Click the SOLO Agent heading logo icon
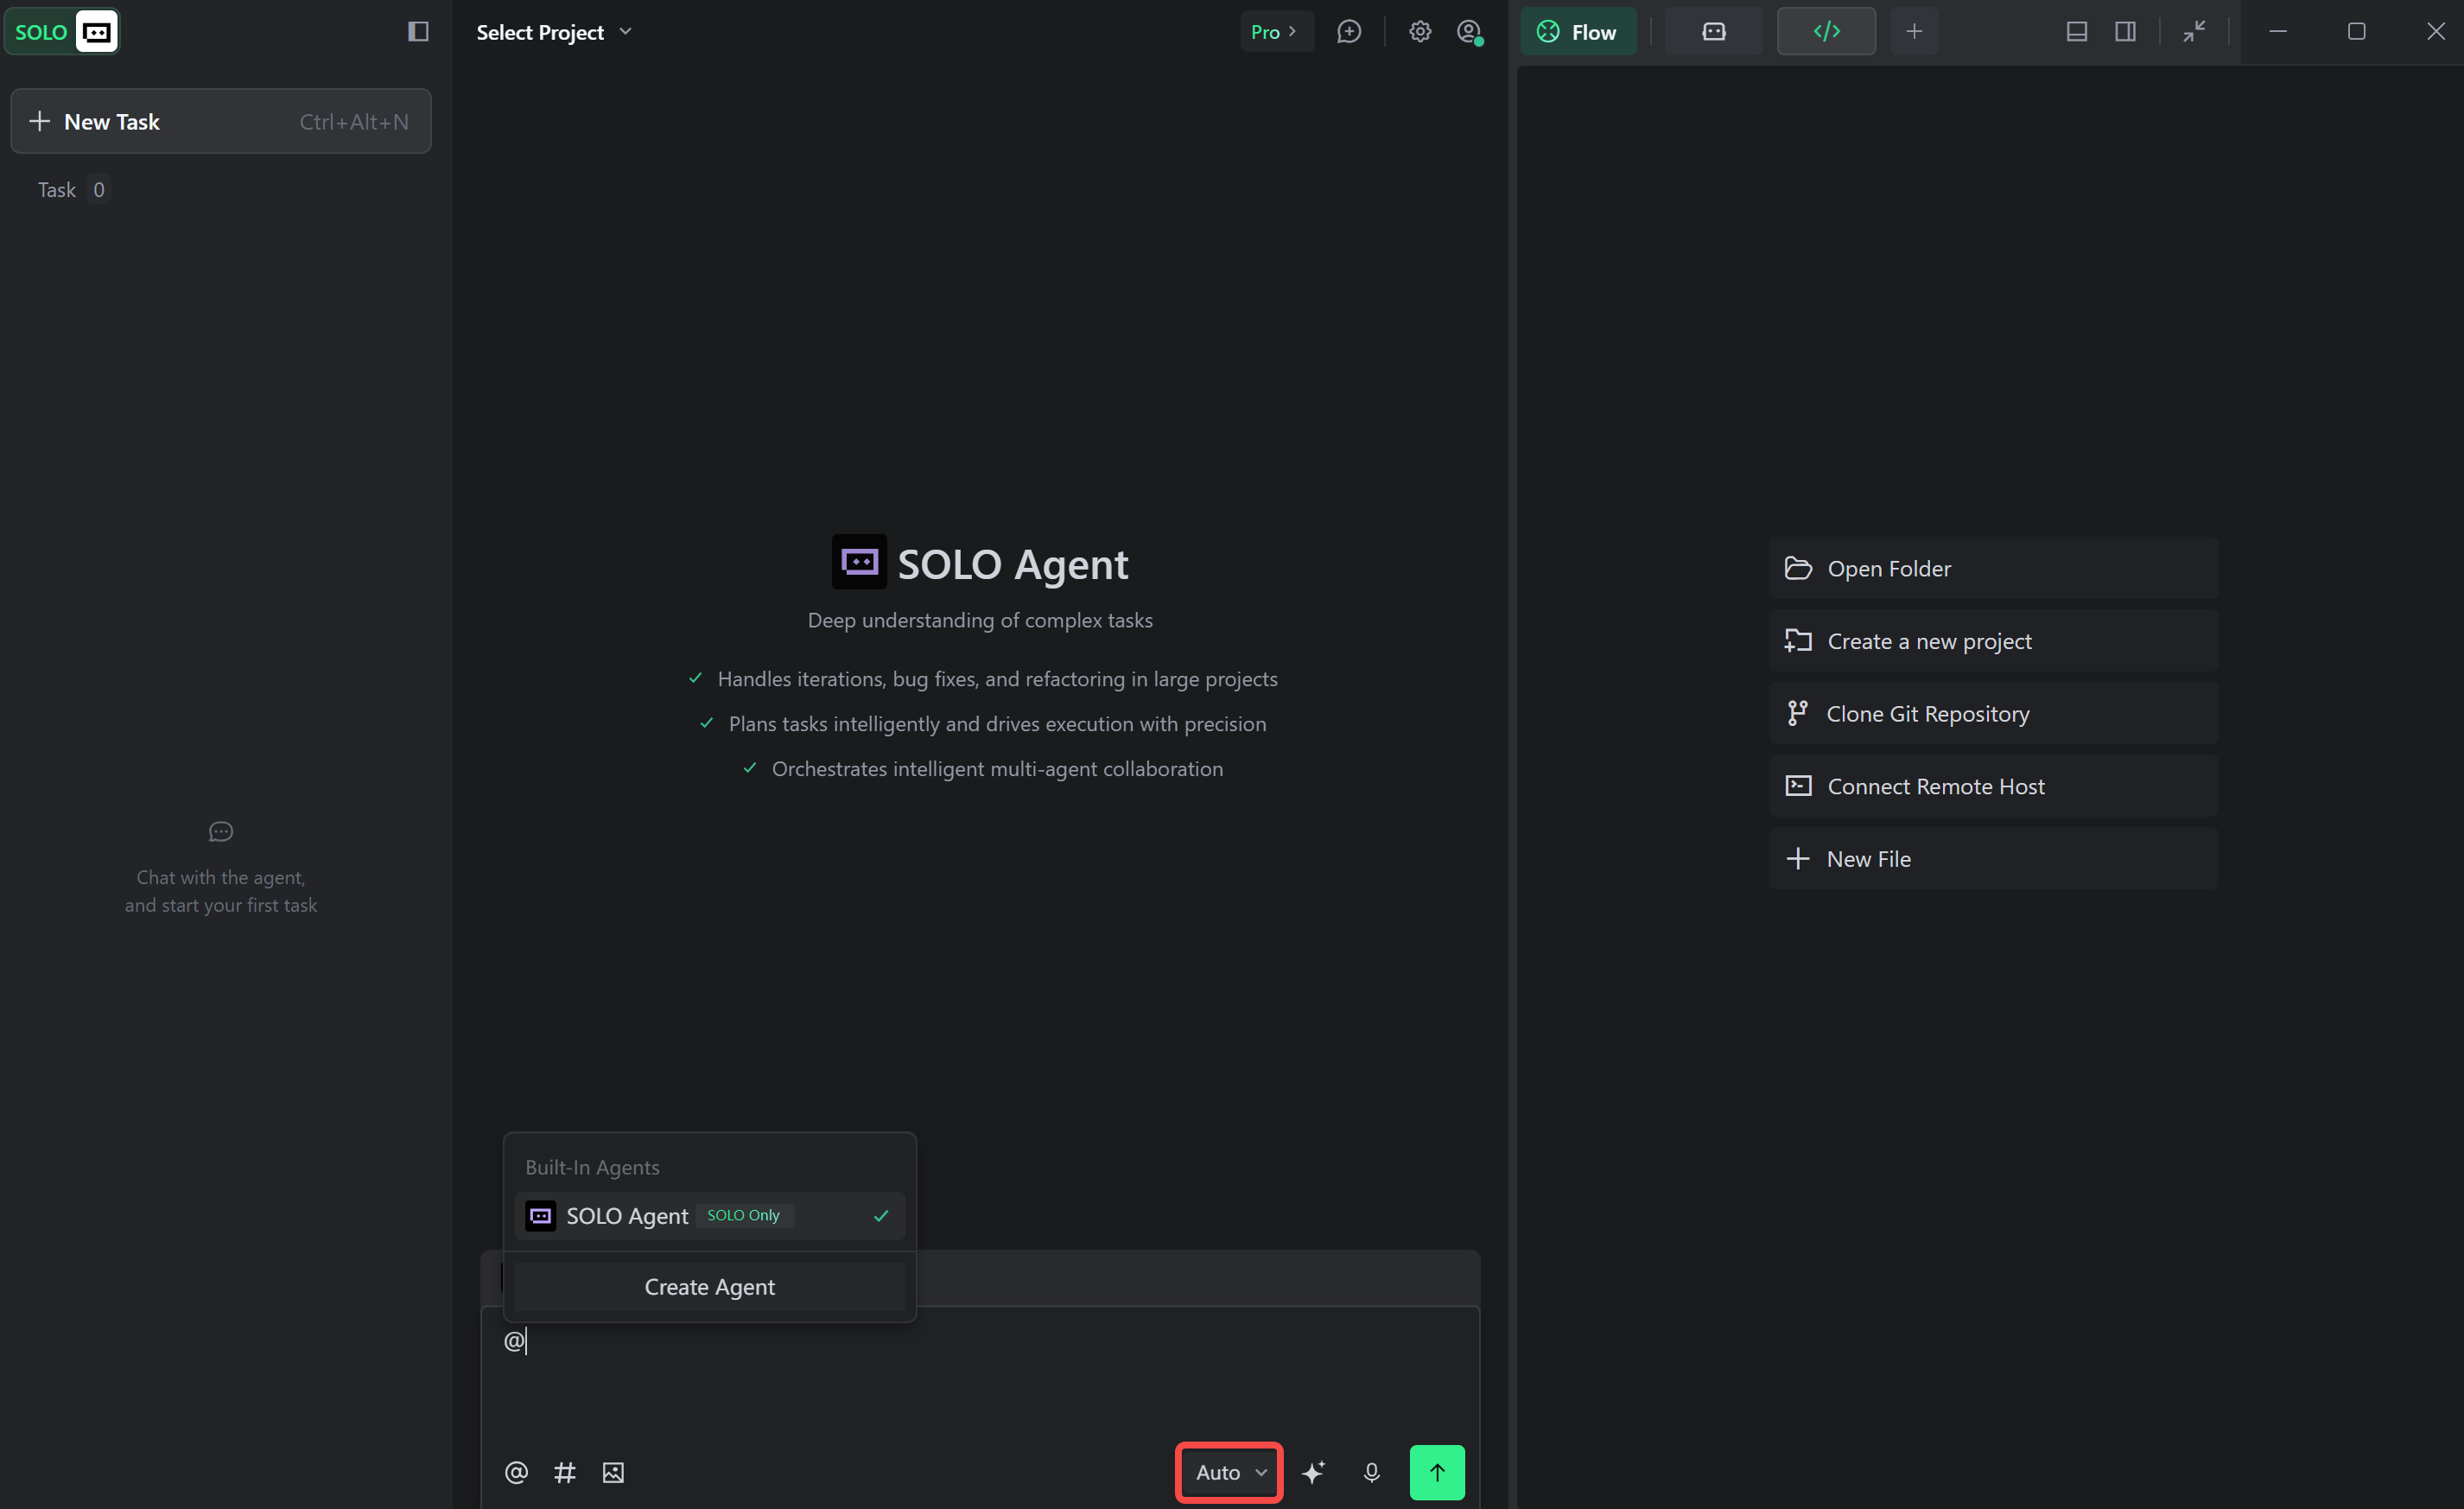The height and width of the screenshot is (1509, 2464). tap(859, 563)
